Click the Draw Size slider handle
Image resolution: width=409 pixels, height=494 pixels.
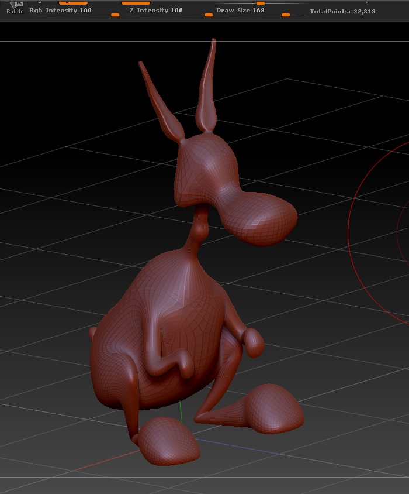tap(286, 15)
